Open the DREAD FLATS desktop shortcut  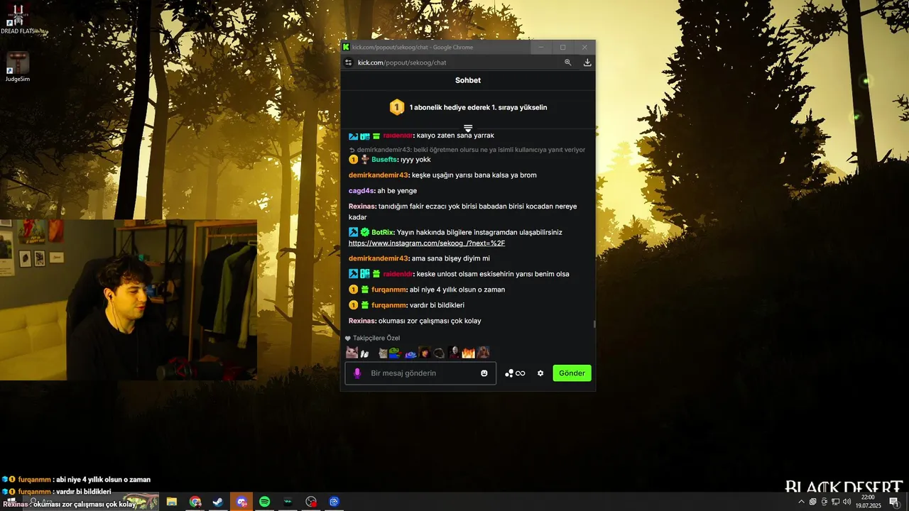point(19,18)
